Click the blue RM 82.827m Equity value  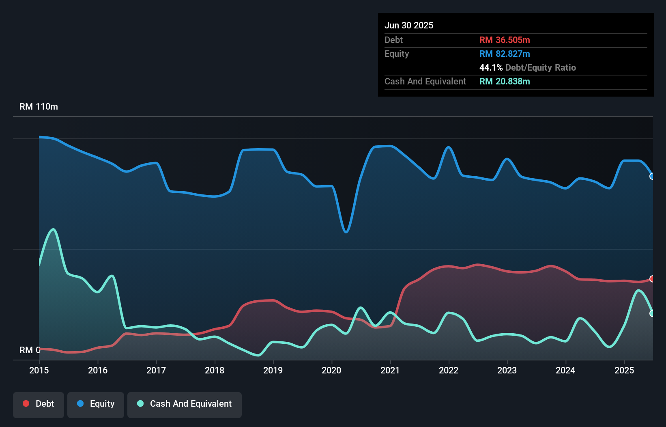click(x=505, y=54)
